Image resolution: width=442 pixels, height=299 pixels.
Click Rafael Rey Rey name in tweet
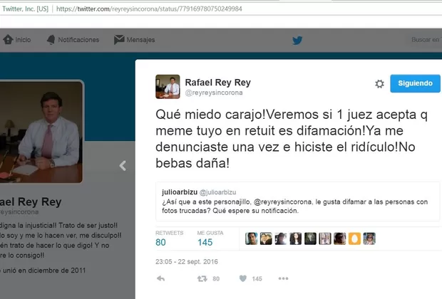tap(217, 82)
